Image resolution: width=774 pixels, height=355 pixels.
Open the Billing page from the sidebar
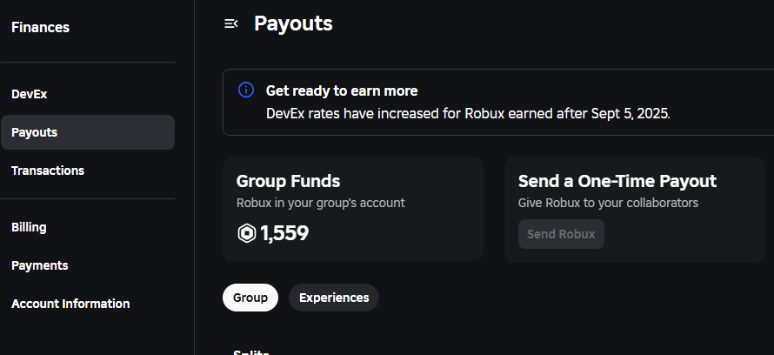pyautogui.click(x=29, y=227)
